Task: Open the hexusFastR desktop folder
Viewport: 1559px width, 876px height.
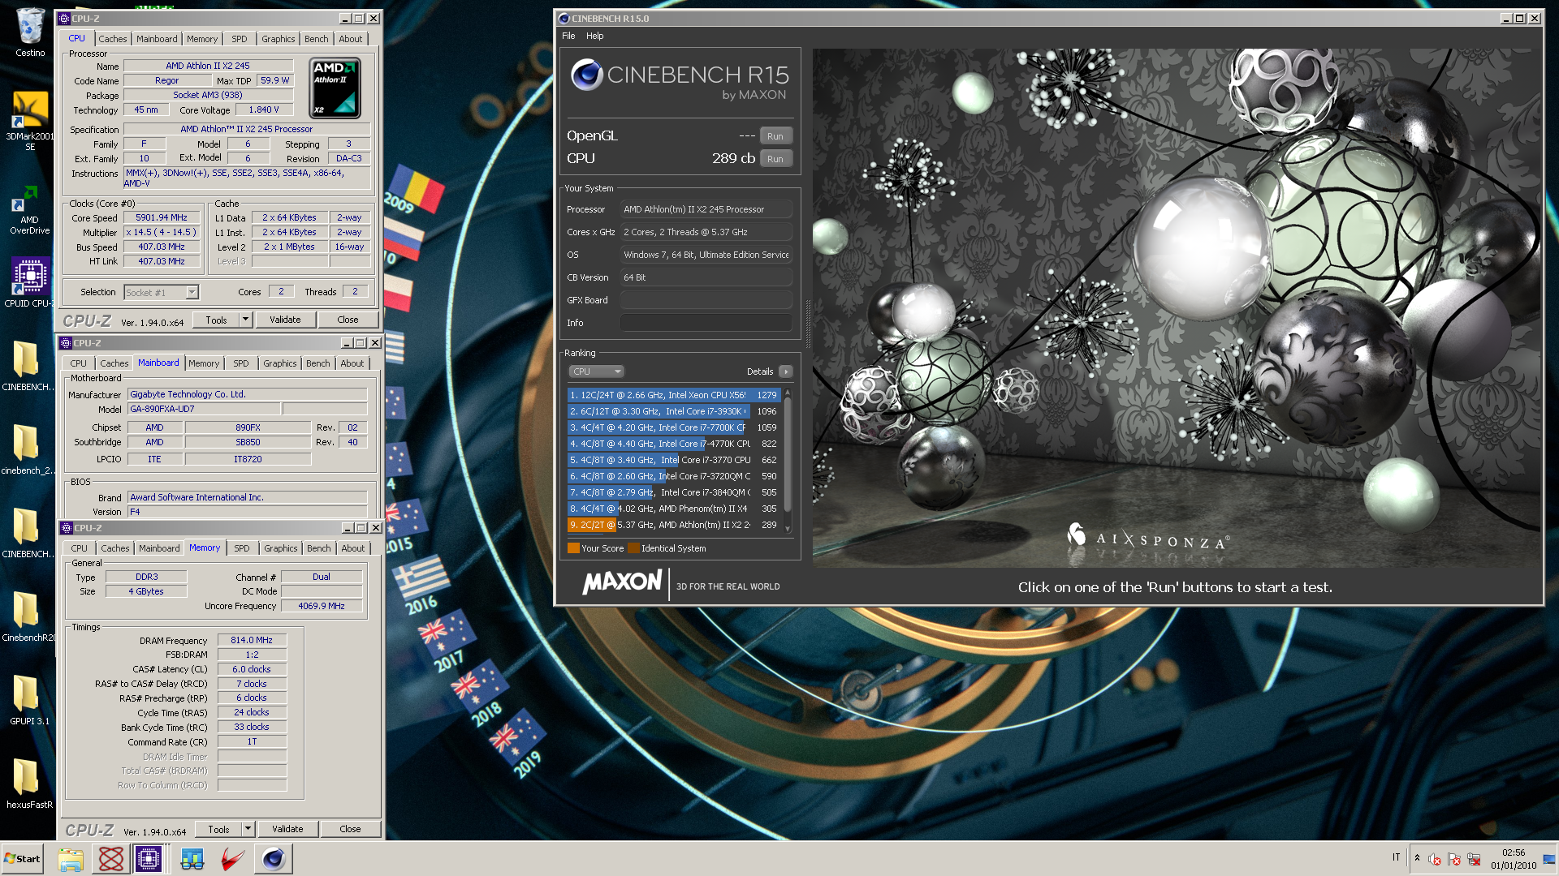Action: [x=29, y=784]
